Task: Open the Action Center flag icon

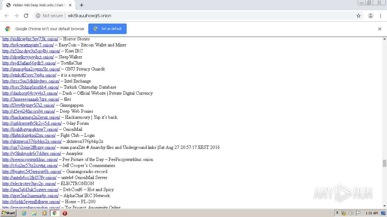Action: 358,213
